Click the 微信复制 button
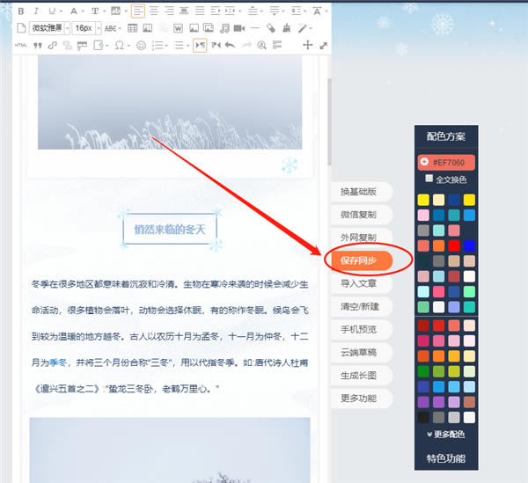Viewport: 528px width, 483px height. pyautogui.click(x=358, y=215)
